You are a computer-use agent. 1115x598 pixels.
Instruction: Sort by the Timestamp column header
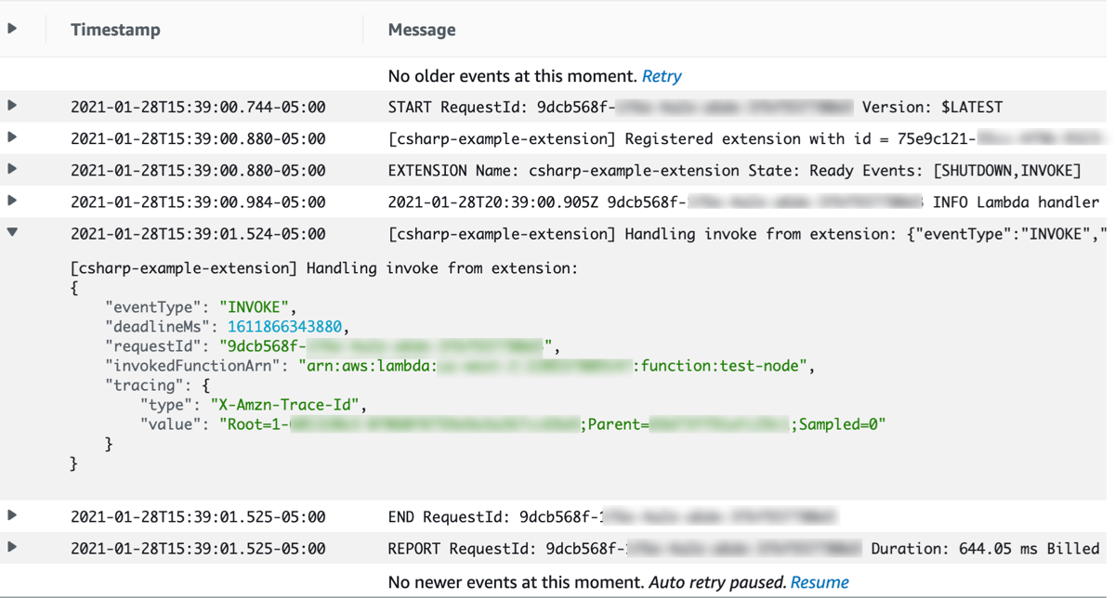(115, 30)
